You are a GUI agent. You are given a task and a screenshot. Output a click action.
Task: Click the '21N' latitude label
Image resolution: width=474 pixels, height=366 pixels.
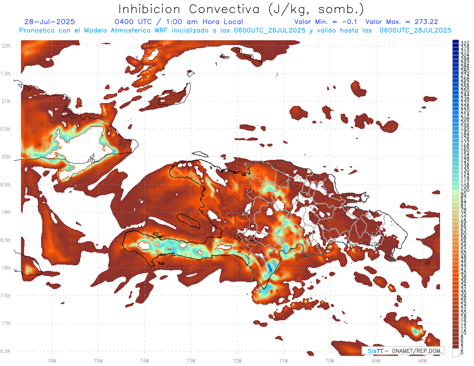point(6,101)
